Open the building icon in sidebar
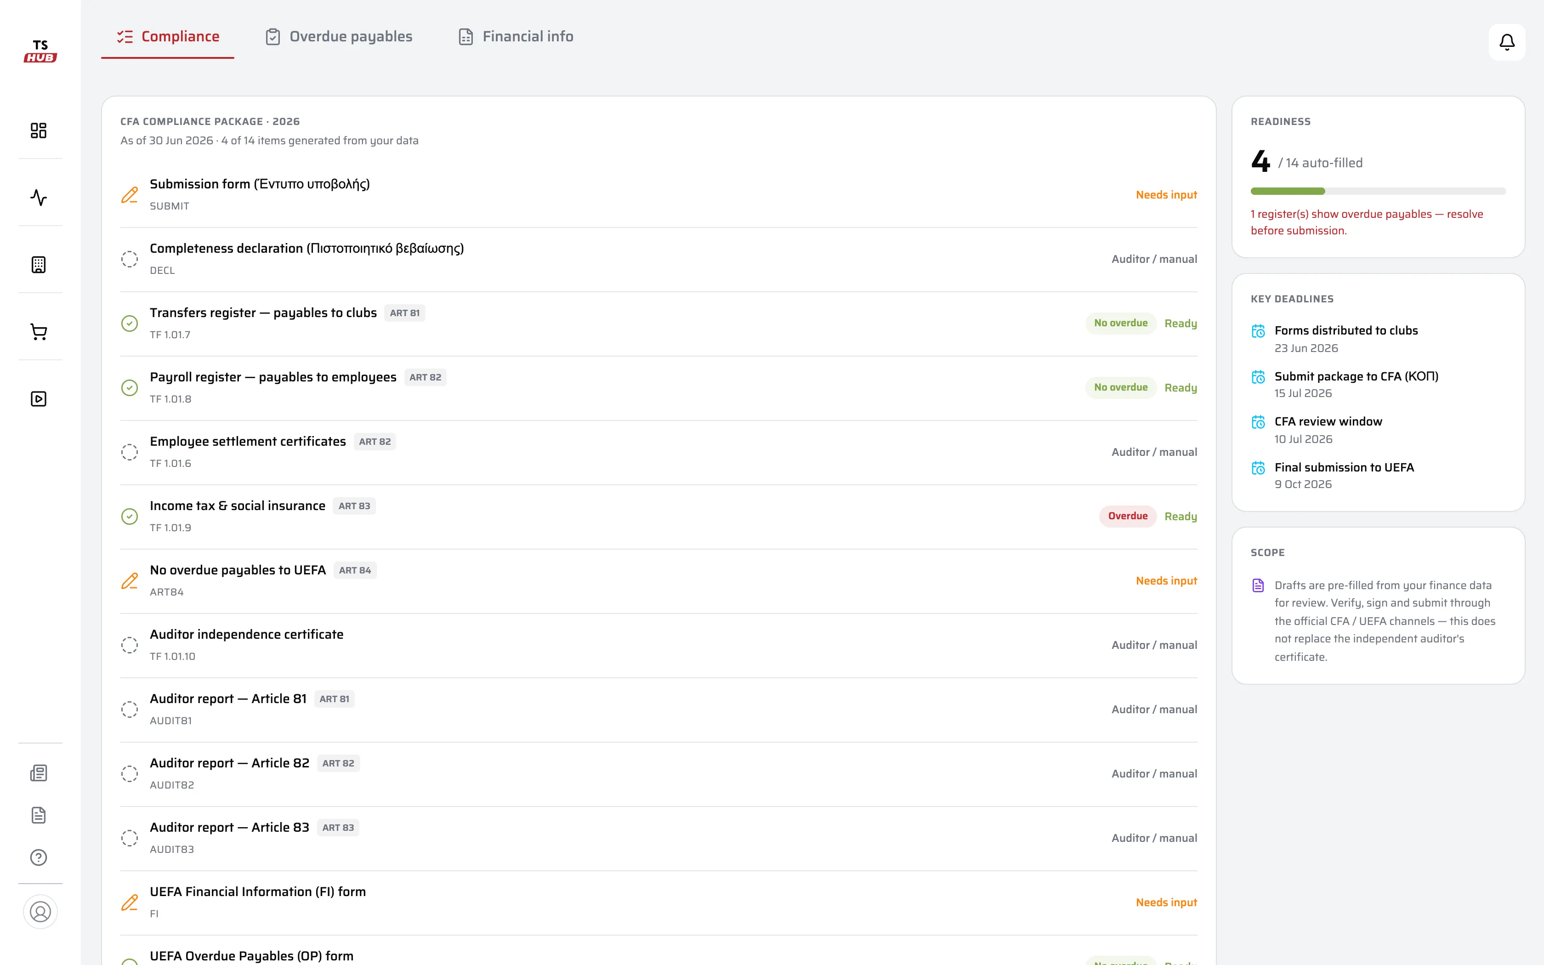Image resolution: width=1544 pixels, height=965 pixels. tap(39, 264)
